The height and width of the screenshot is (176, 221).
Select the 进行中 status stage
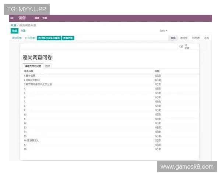[184, 38]
